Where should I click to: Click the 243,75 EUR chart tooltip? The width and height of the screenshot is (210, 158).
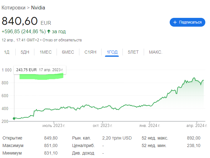tap(40, 70)
